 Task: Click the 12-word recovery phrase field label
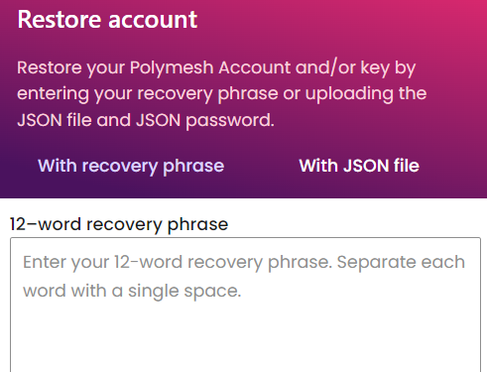[119, 224]
